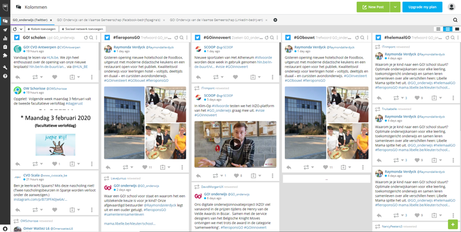Expand retweet options on GO! CVO Antwerpen tweet
This screenshot has height=232, width=461.
[x=42, y=77]
